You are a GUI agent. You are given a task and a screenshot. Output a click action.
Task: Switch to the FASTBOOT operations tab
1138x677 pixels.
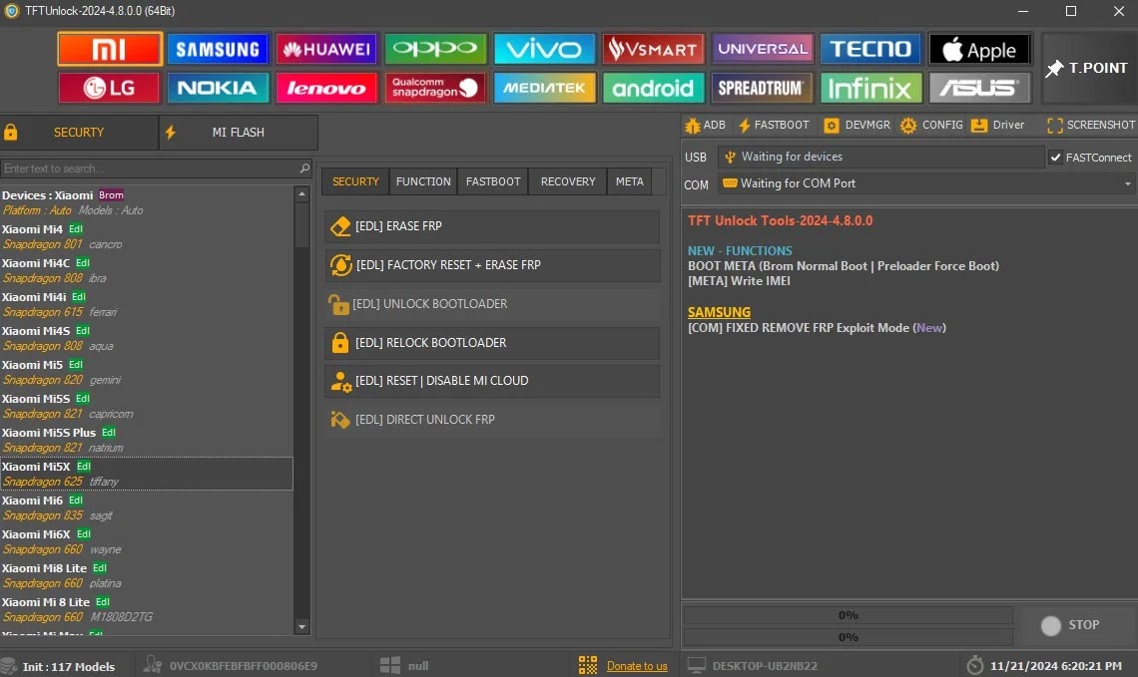coord(493,181)
